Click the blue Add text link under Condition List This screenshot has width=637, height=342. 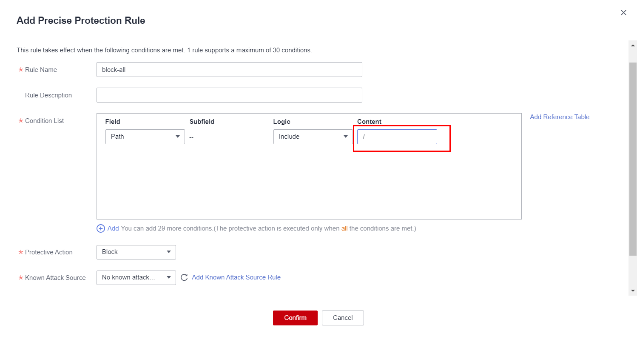[x=113, y=228]
